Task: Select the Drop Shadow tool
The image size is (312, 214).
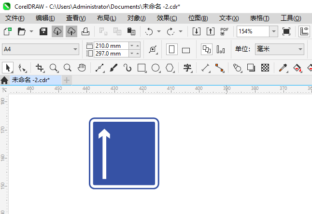Action: [x=251, y=68]
